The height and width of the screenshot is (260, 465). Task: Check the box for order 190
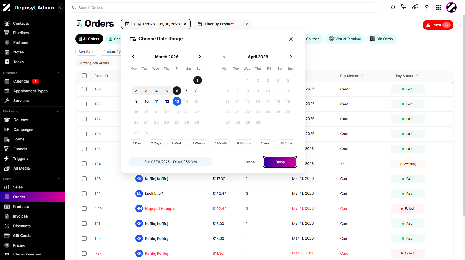tap(84, 239)
